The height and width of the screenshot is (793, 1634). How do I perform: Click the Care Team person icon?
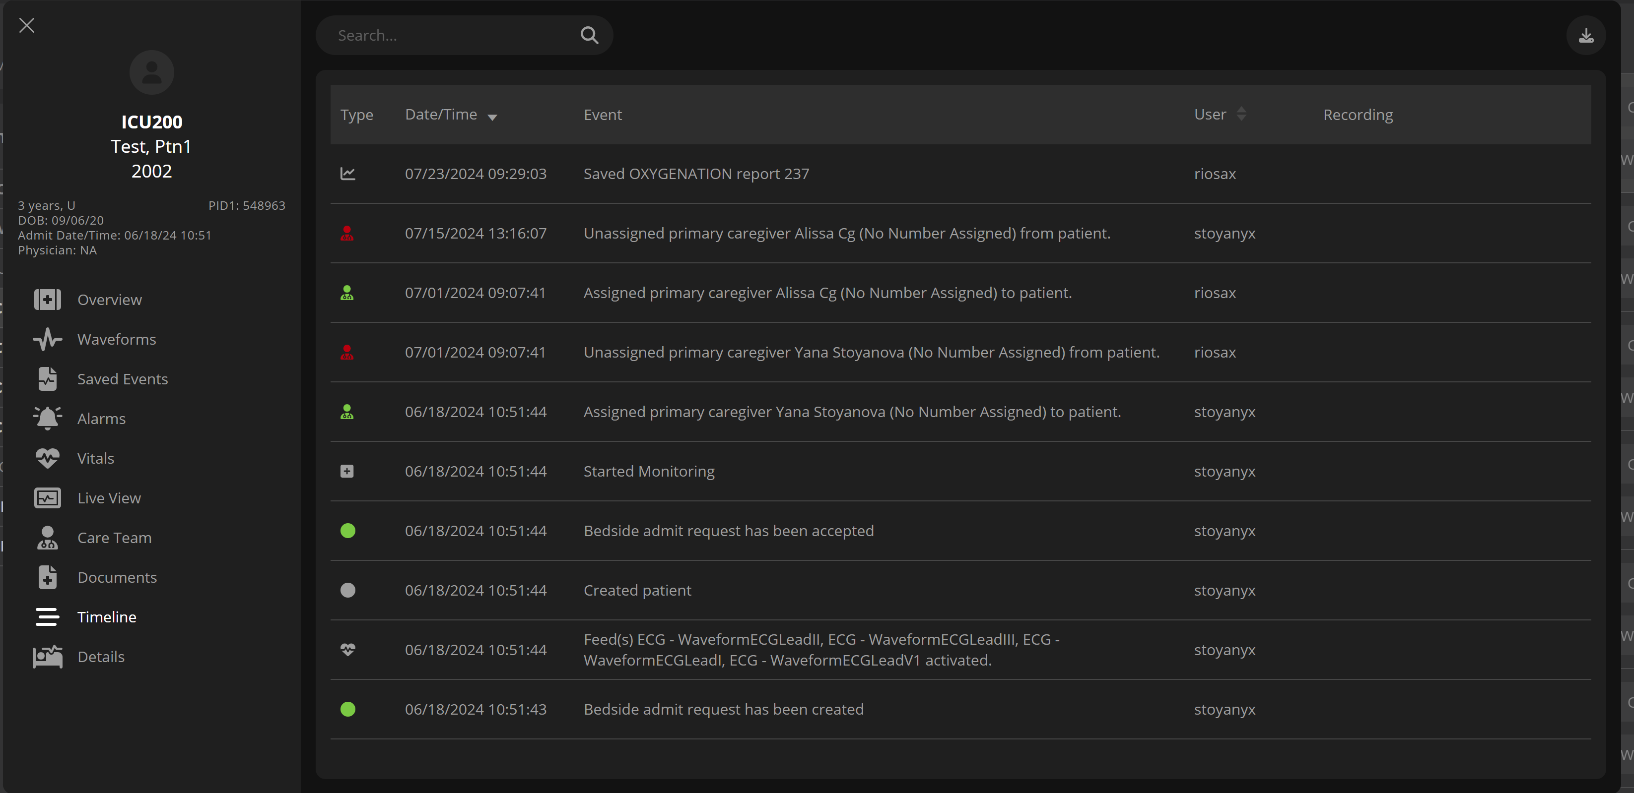(48, 538)
